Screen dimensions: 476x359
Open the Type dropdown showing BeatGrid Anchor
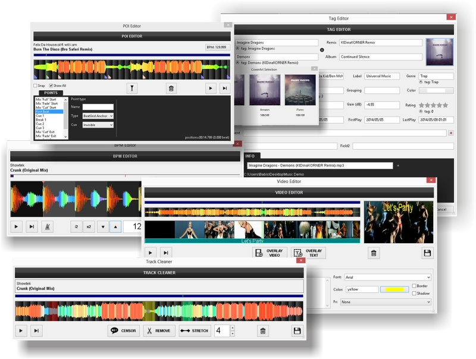[98, 116]
